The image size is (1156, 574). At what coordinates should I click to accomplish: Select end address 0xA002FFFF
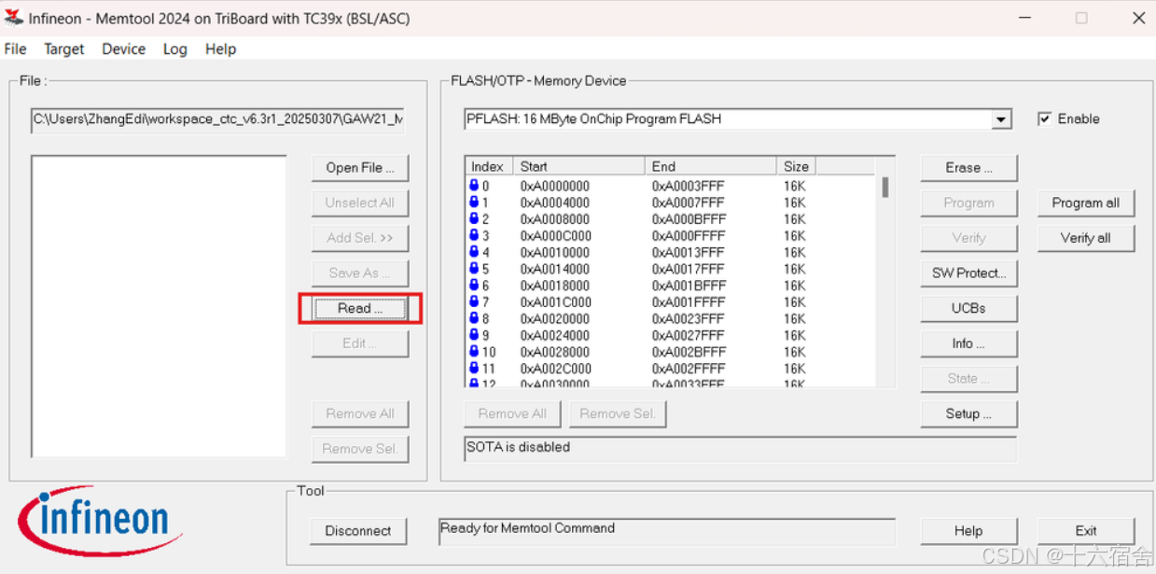click(x=689, y=369)
